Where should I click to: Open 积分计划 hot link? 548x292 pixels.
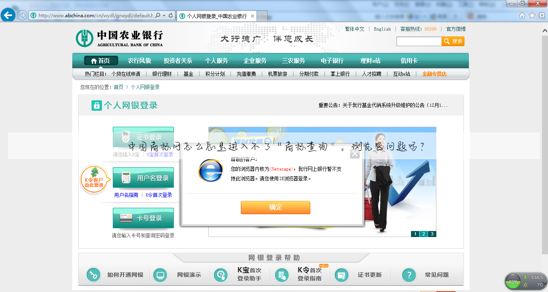[215, 74]
